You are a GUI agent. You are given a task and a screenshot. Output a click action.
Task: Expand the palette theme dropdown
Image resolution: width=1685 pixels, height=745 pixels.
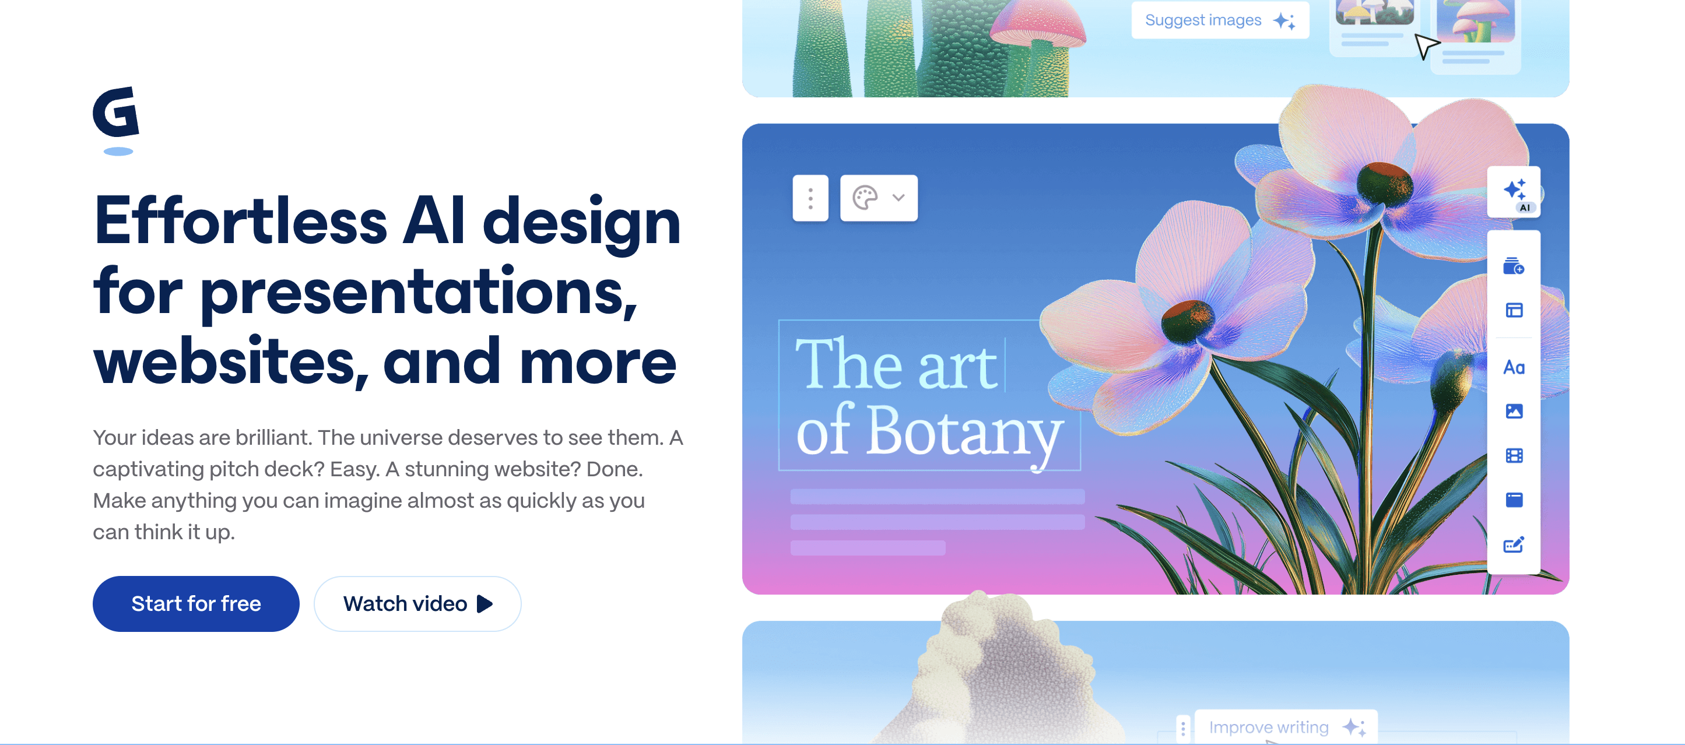pyautogui.click(x=879, y=198)
